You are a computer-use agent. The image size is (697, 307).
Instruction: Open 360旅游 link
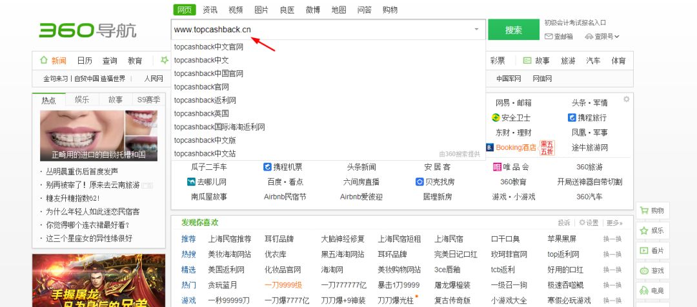pos(589,167)
